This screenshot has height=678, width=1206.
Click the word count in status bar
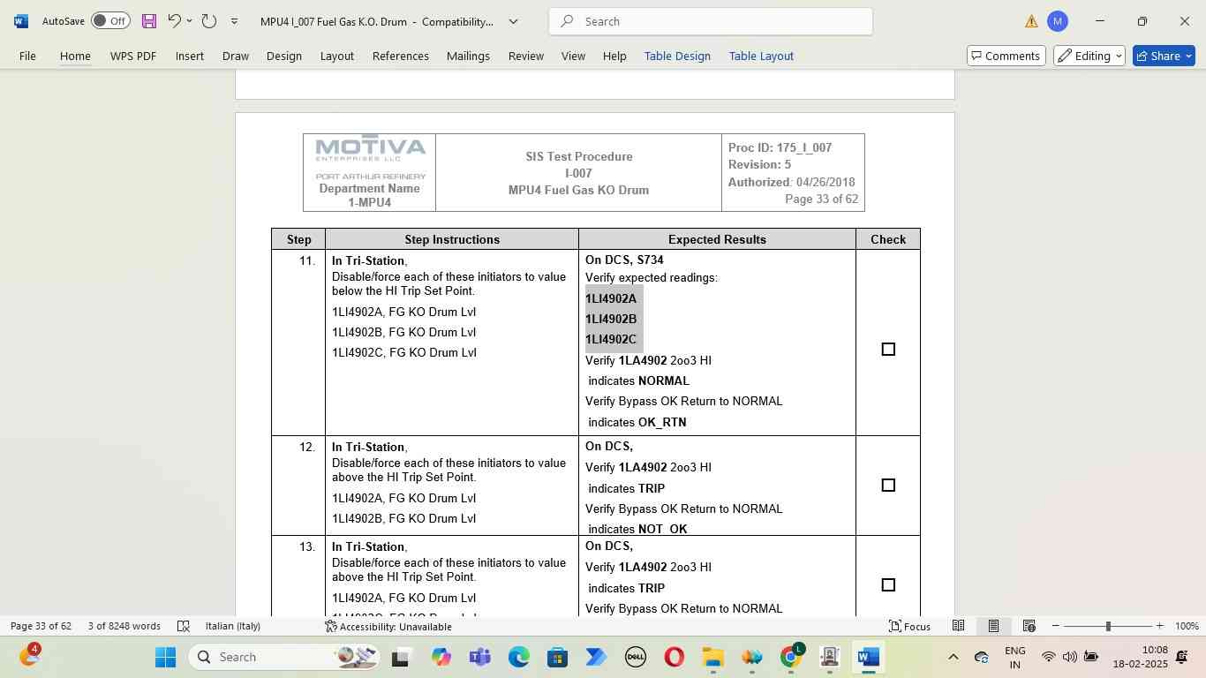124,626
